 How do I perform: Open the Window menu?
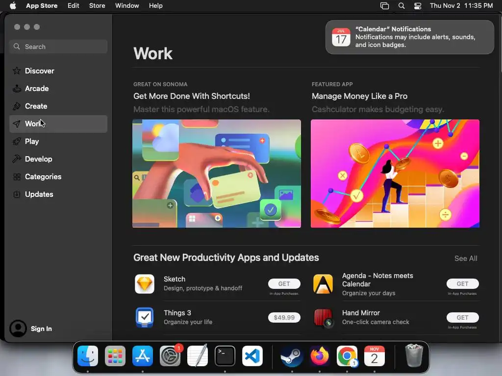coord(127,6)
